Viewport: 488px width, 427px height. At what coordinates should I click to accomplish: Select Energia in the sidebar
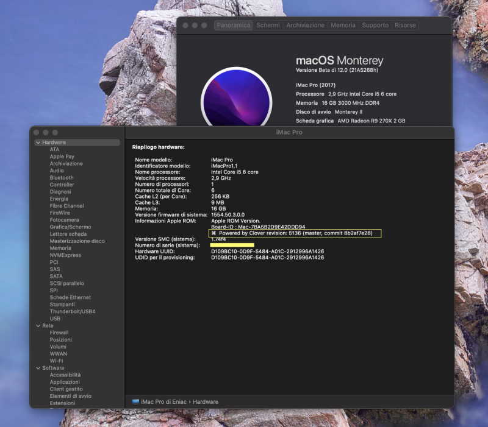click(59, 199)
